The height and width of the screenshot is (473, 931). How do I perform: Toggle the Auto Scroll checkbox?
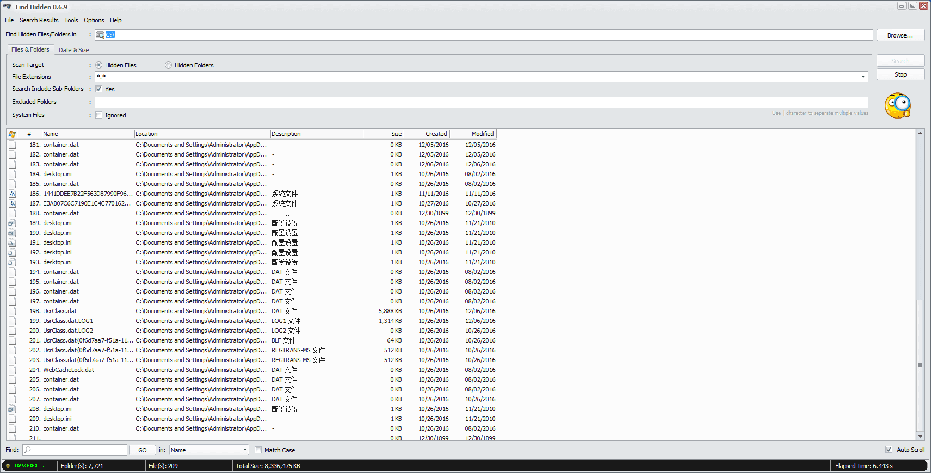[889, 450]
